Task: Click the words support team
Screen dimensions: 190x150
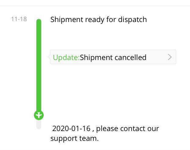Action: coord(74,138)
